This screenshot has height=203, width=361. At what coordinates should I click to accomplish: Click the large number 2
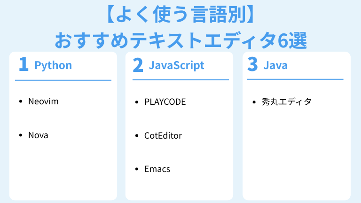coord(138,65)
